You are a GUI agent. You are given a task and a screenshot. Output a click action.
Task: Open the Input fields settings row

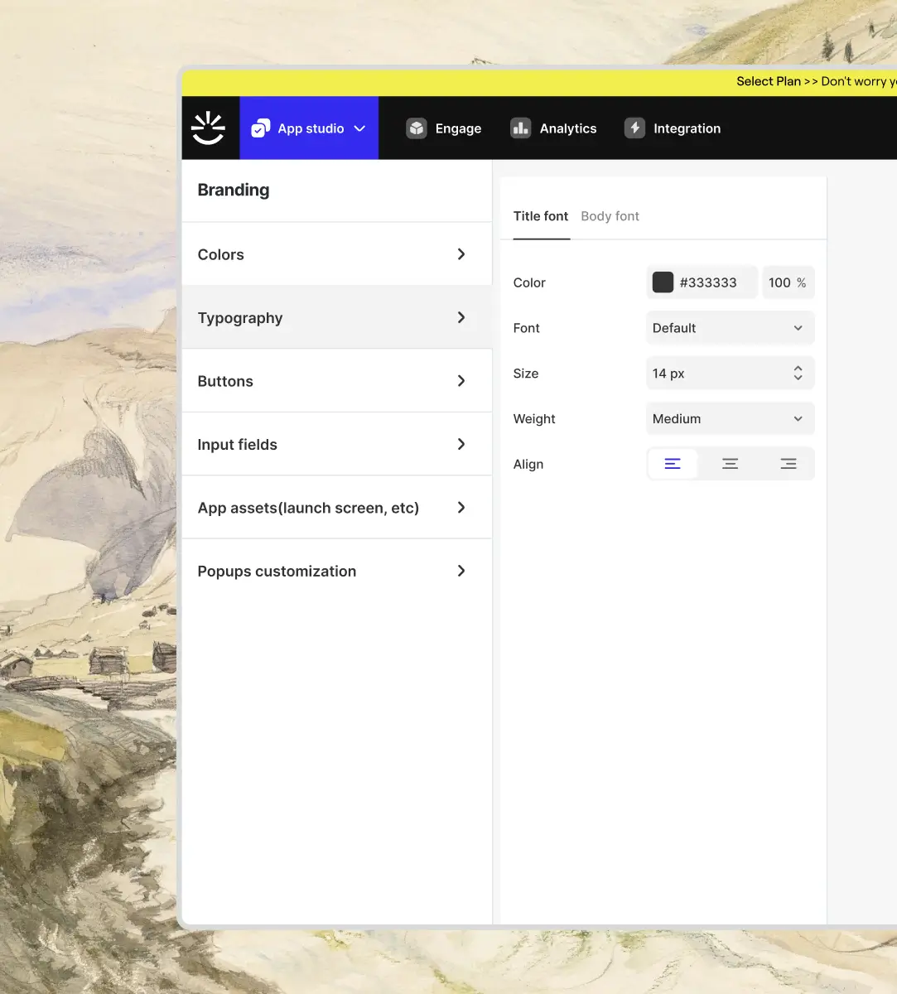[x=337, y=444]
